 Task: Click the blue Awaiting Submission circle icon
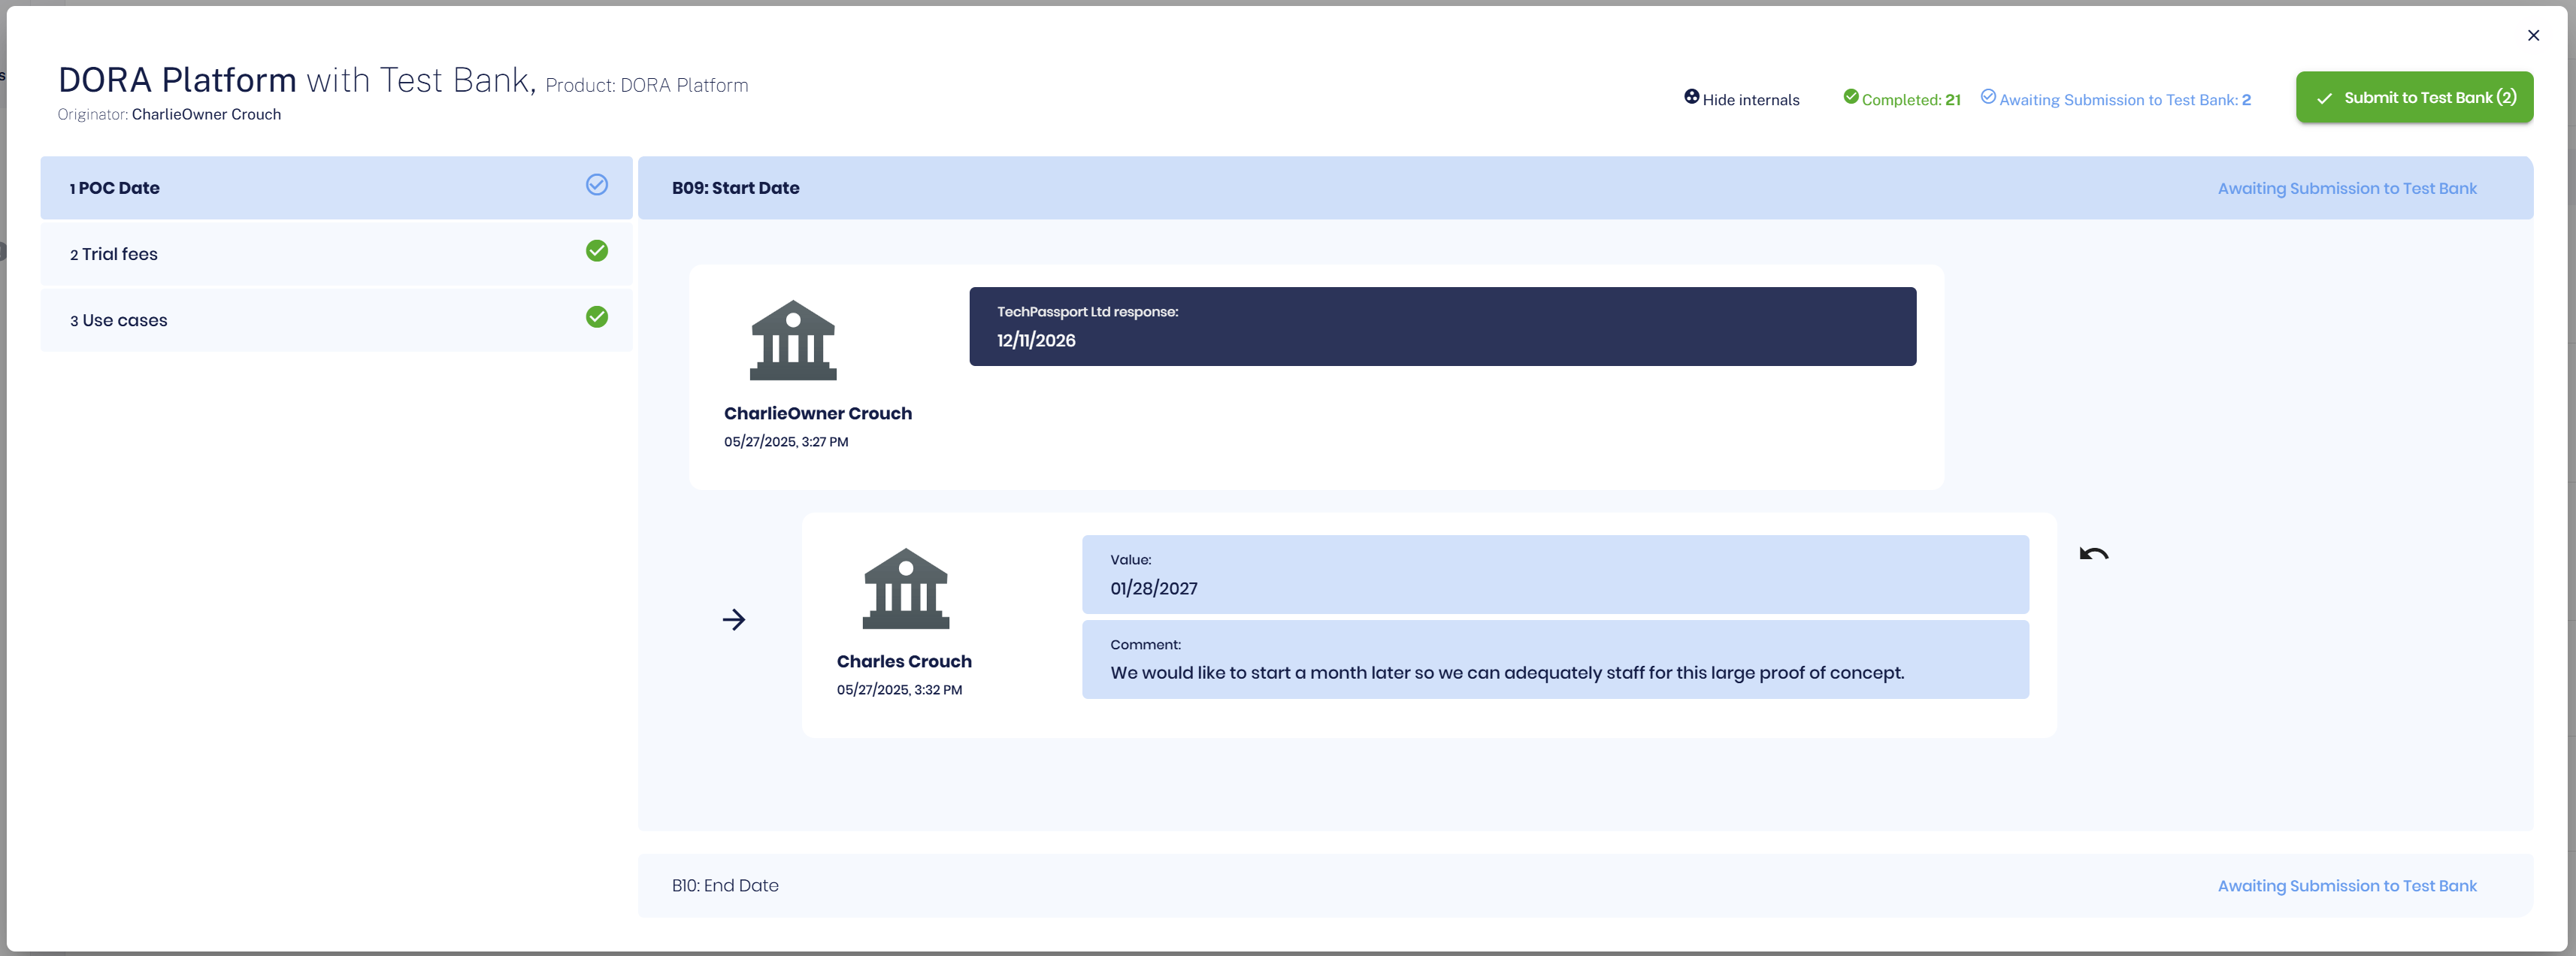point(1988,97)
